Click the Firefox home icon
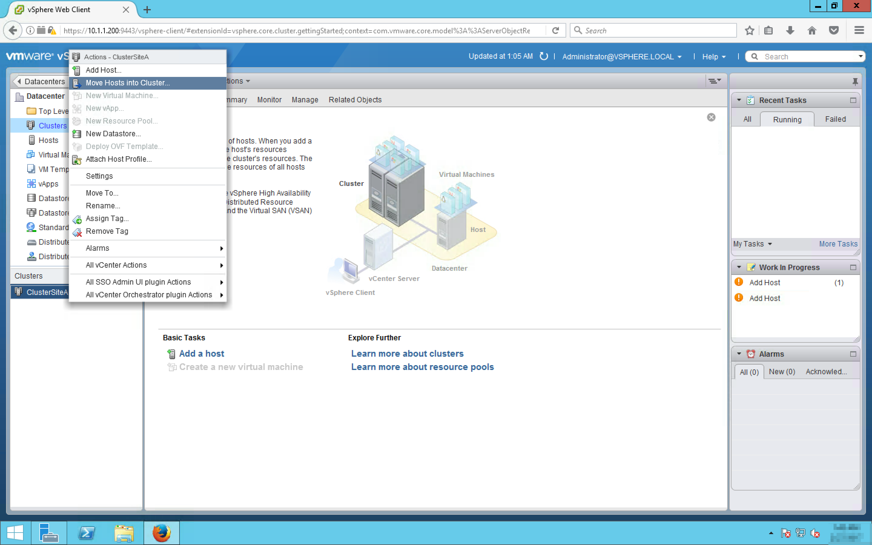872x545 pixels. (x=812, y=31)
